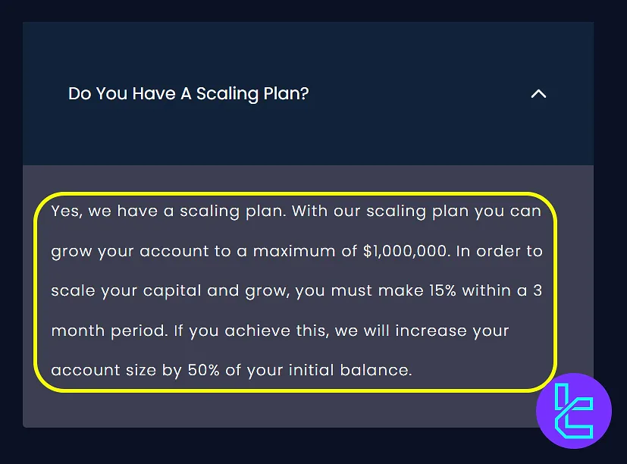Click the 'Do You Have A Scaling Plan?' question
The width and height of the screenshot is (627, 464).
pyautogui.click(x=188, y=94)
